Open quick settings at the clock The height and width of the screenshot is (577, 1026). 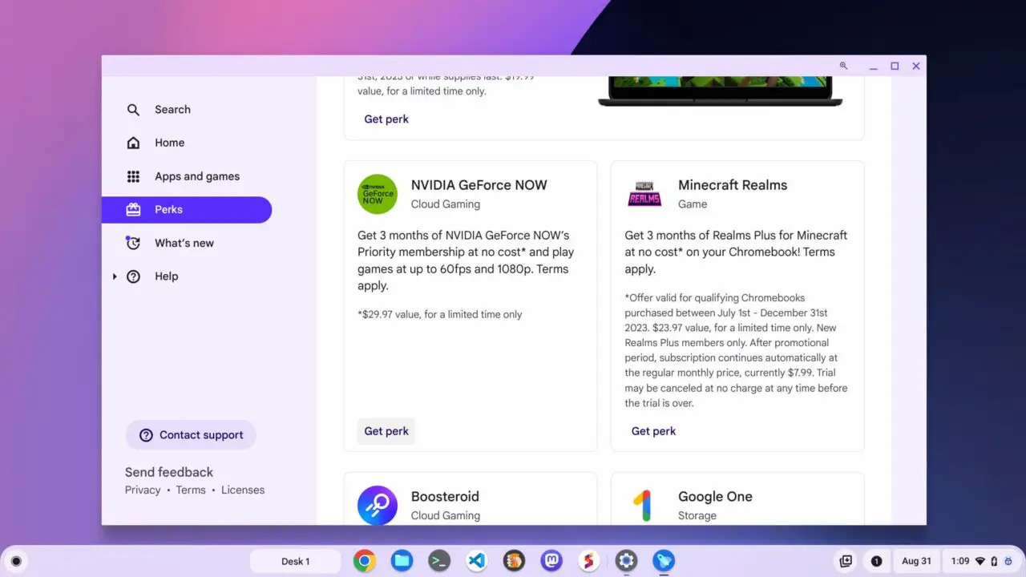[x=982, y=561]
